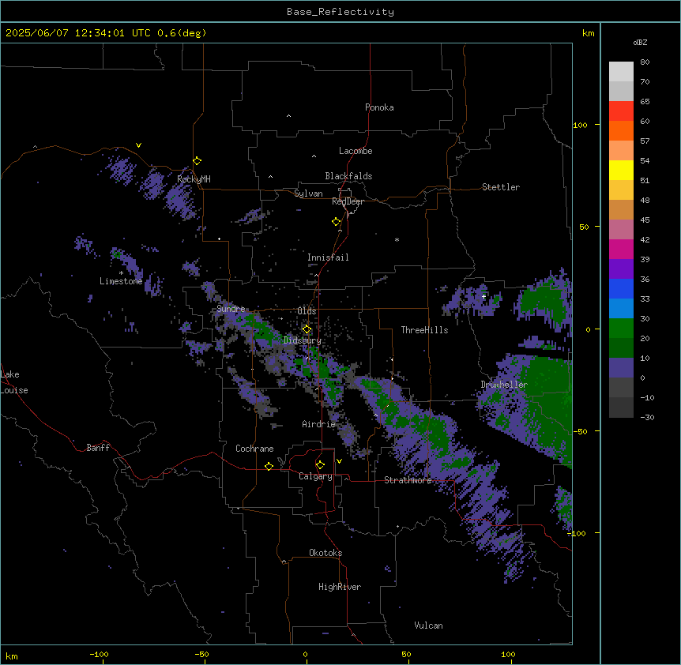Image resolution: width=681 pixels, height=665 pixels.
Task: Pick the blue 36 dBZ legend swatch
Action: click(x=621, y=288)
